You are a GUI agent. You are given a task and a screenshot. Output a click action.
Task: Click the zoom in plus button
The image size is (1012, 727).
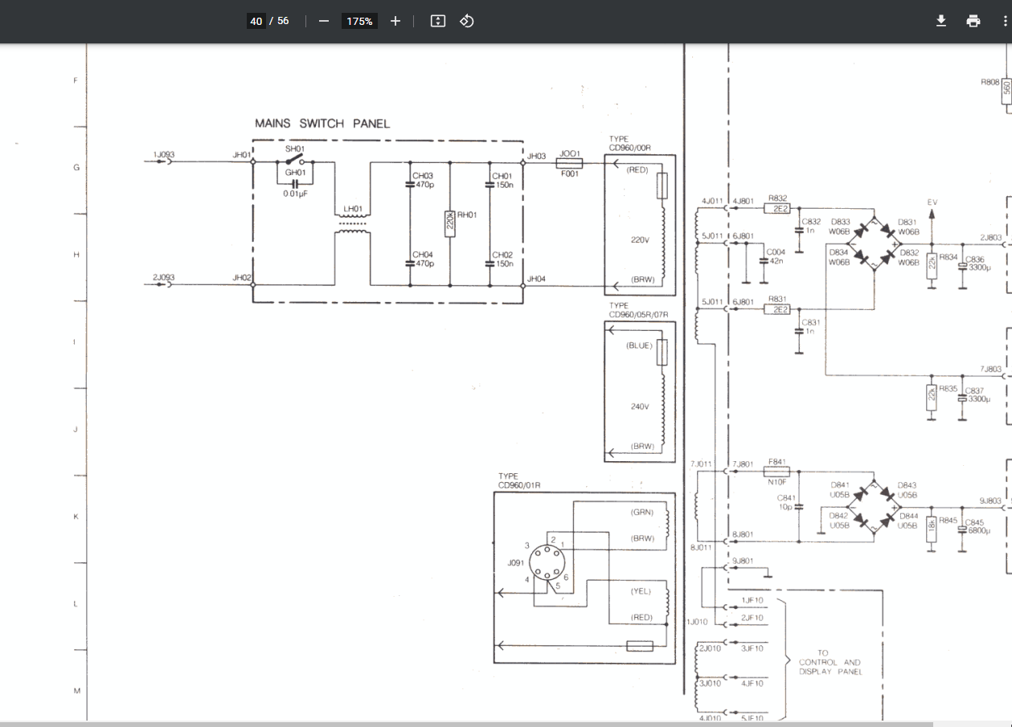395,21
